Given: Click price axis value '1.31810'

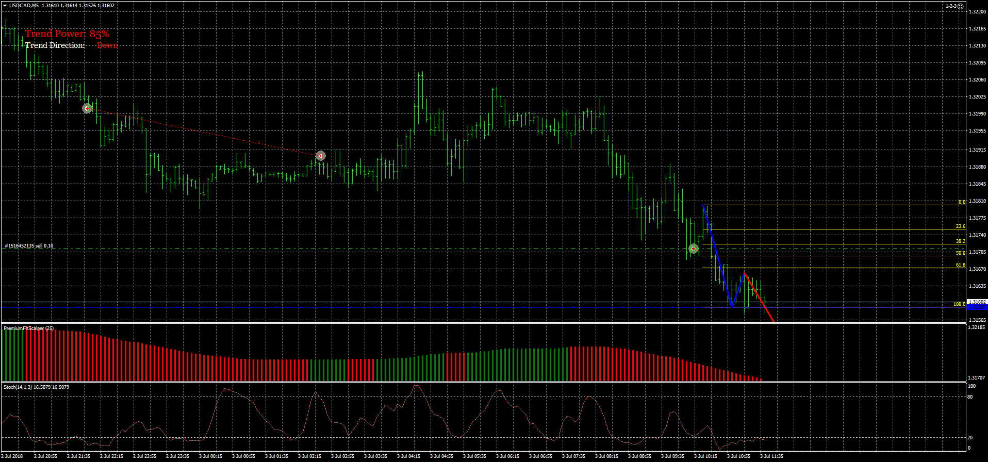Looking at the screenshot, I should [978, 201].
